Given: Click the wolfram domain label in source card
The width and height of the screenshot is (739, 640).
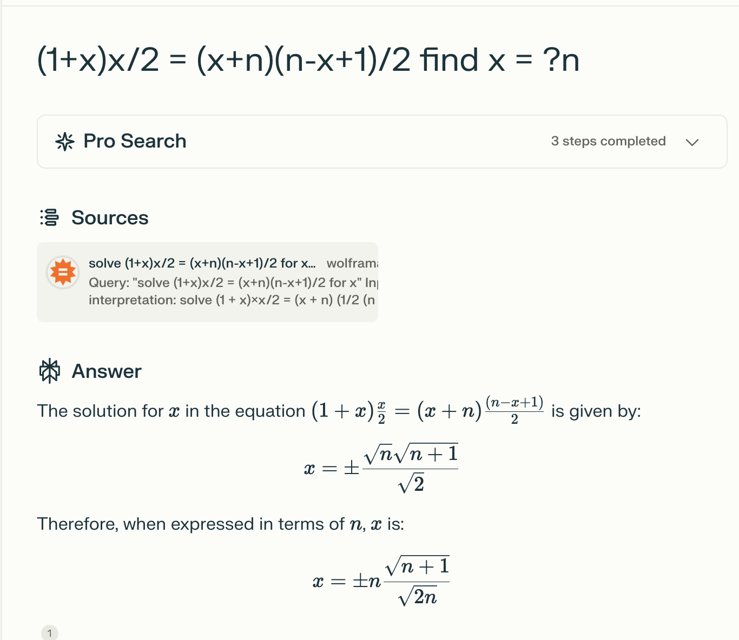Looking at the screenshot, I should 352,263.
